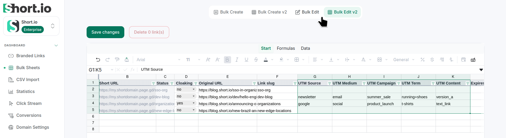Toggle bold formatting button

tap(227, 60)
